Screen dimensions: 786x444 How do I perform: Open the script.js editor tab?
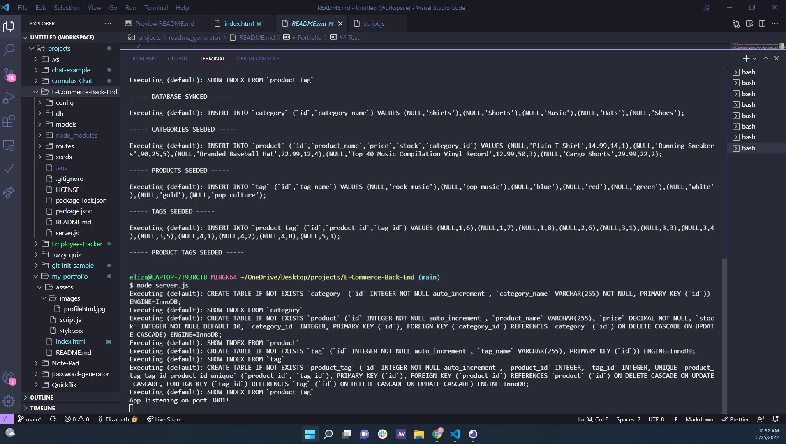(x=374, y=24)
